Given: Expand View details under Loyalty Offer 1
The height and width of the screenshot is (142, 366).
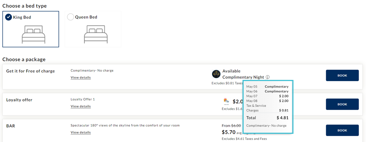Looking at the screenshot, I should click(81, 106).
